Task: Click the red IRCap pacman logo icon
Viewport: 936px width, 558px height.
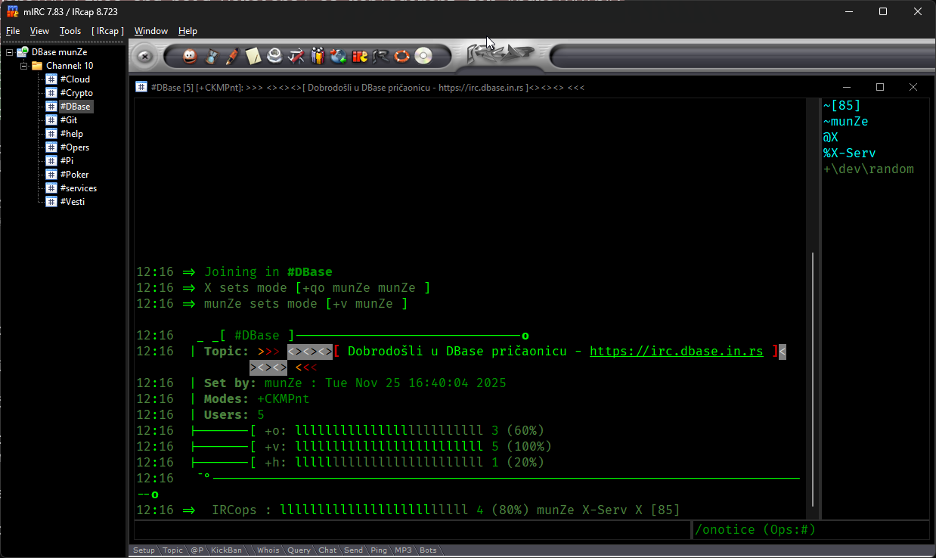Action: 360,55
